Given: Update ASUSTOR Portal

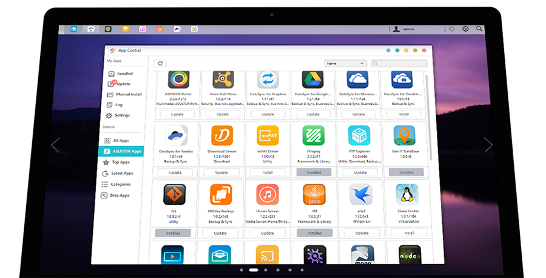Looking at the screenshot, I should pos(177,114).
